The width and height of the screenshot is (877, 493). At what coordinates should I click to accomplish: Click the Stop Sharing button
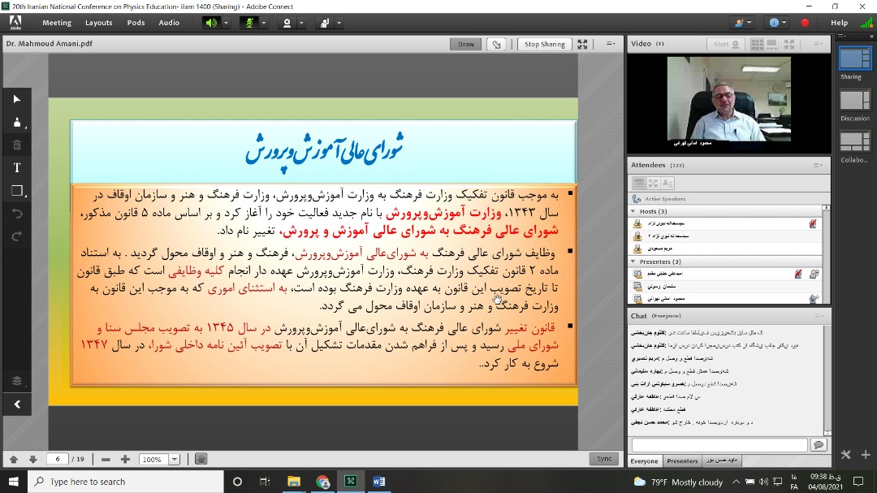coord(544,44)
